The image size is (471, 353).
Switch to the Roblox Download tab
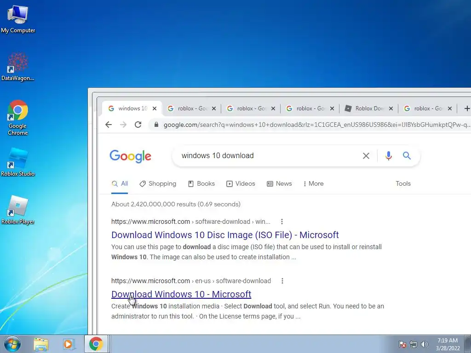click(x=369, y=108)
